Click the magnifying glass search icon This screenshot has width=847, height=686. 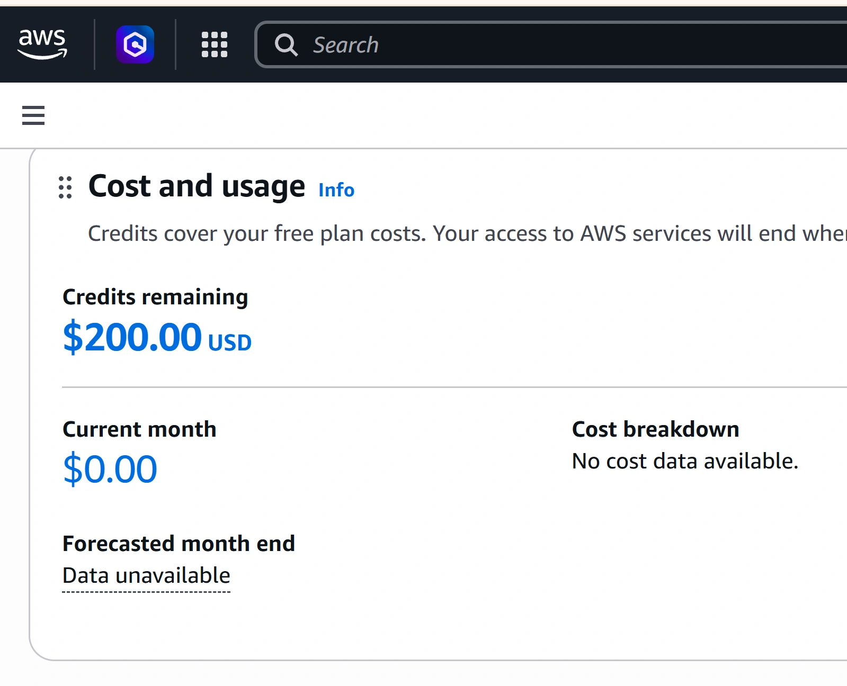pos(286,44)
